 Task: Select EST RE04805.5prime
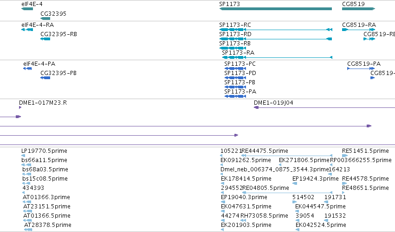[x=287, y=193]
